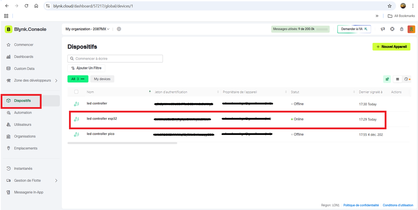Click the Ajouter Un Filtre button
This screenshot has width=418, height=210.
87,68
